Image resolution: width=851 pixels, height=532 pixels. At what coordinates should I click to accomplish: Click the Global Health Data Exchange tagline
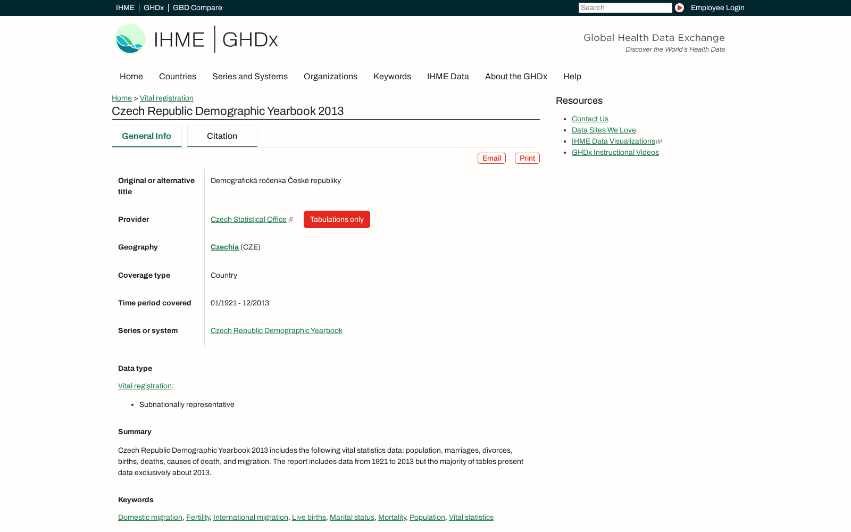click(x=654, y=38)
